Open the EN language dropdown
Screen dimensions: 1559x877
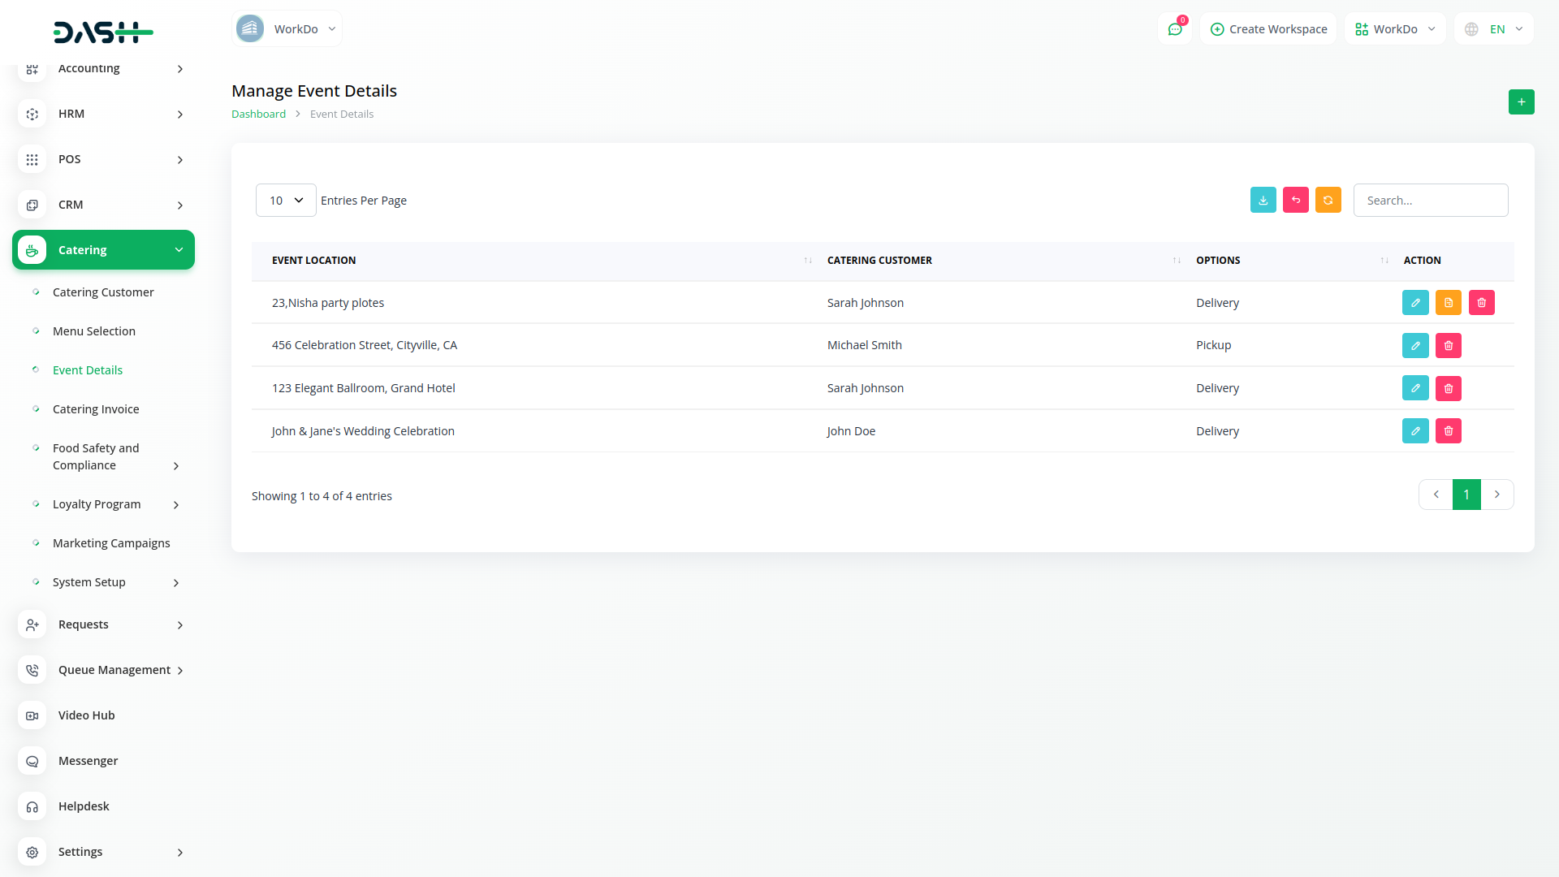1494,29
